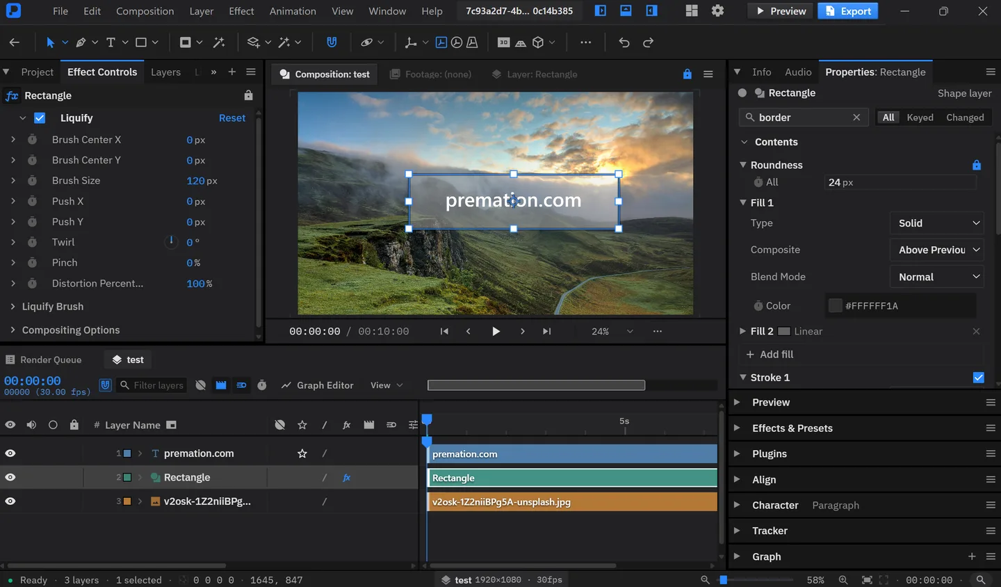Select the Rectangle shape tool
1001x587 pixels.
click(141, 42)
